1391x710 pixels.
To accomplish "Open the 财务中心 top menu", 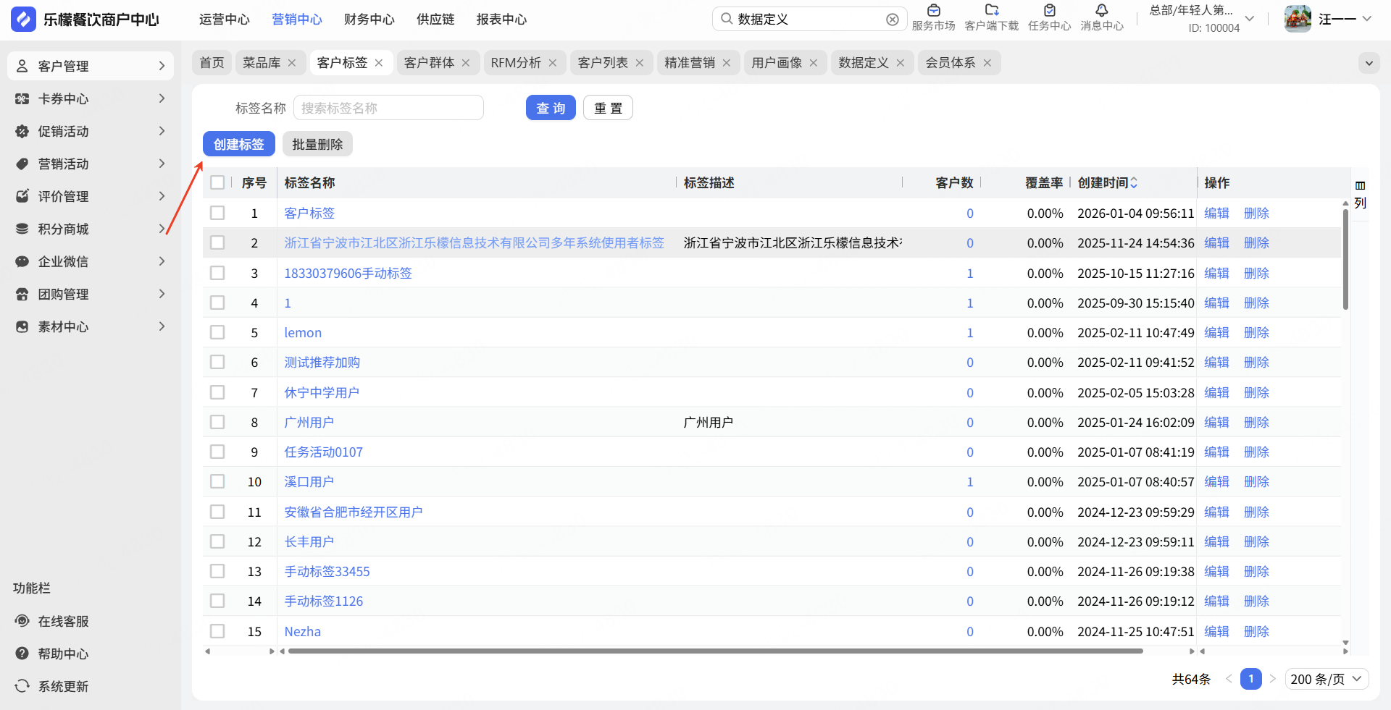I will click(x=369, y=20).
